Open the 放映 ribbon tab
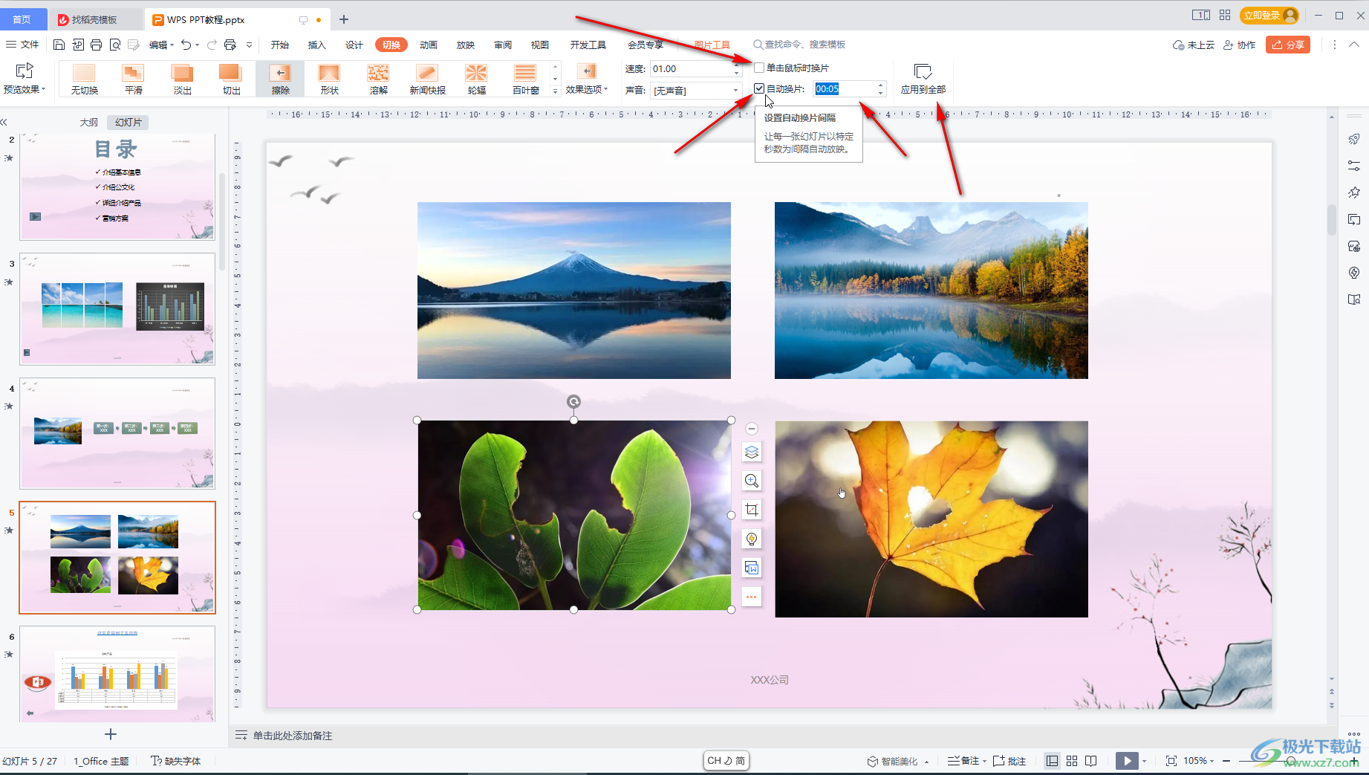The width and height of the screenshot is (1369, 775). pos(466,45)
